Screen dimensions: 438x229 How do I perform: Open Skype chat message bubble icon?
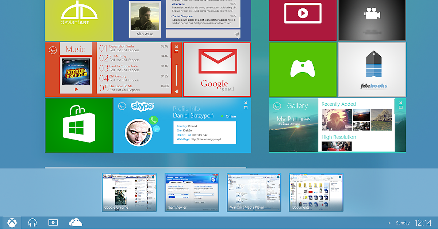(156, 129)
